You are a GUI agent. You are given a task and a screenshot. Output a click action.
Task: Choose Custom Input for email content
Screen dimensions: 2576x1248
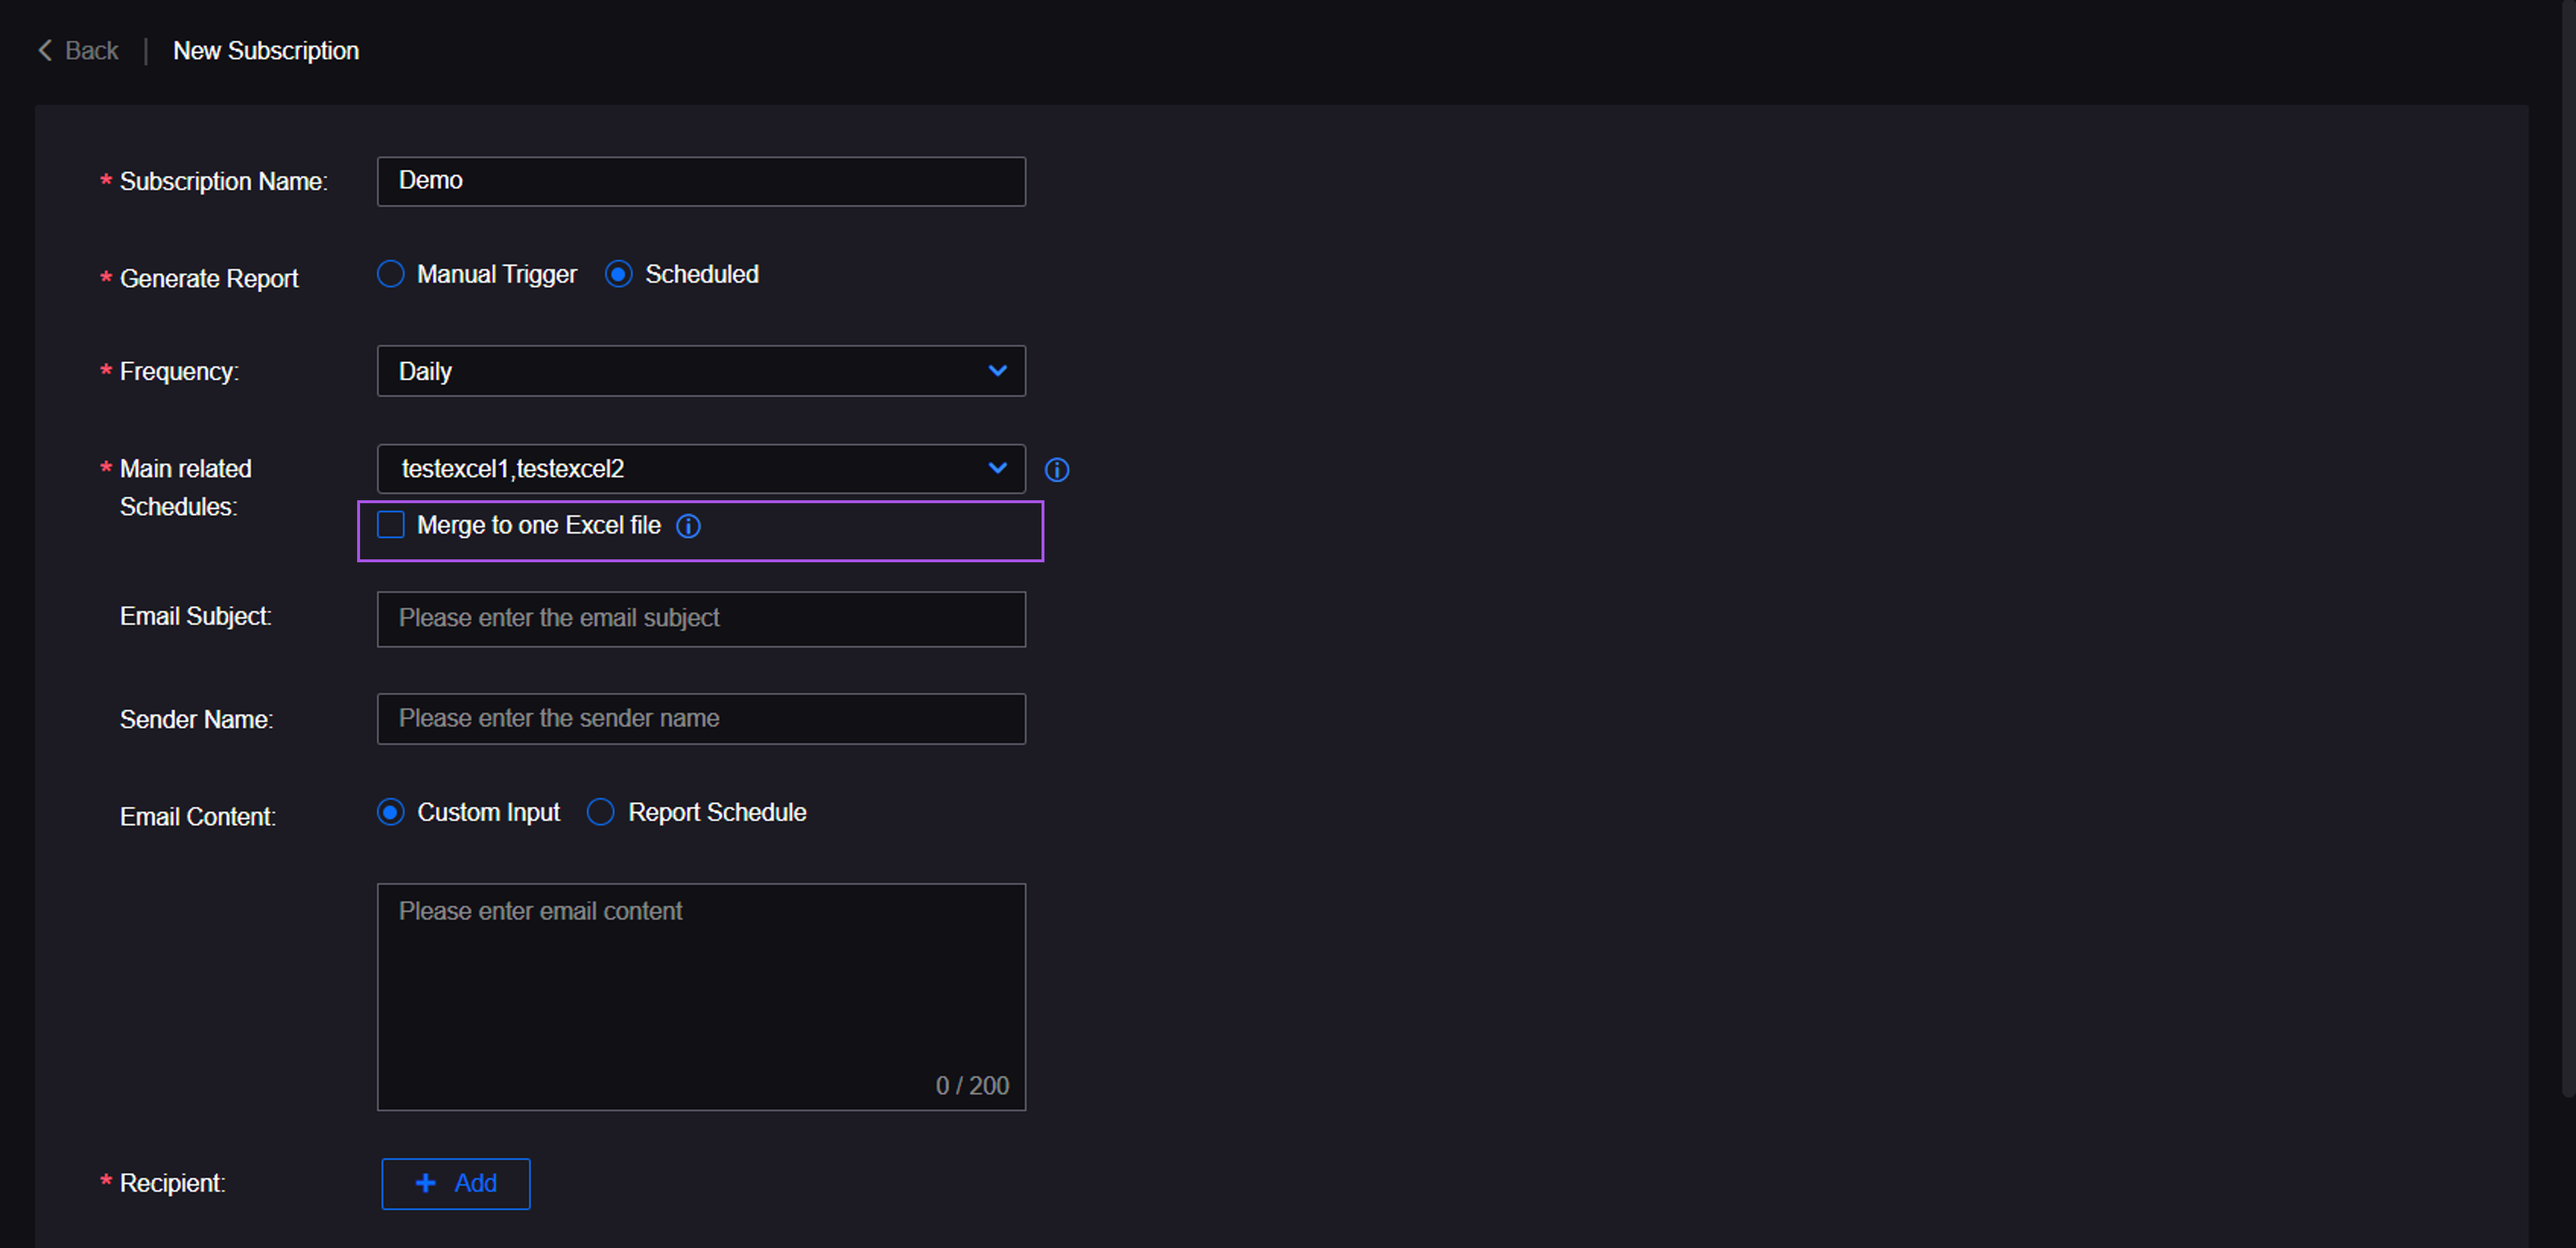390,812
